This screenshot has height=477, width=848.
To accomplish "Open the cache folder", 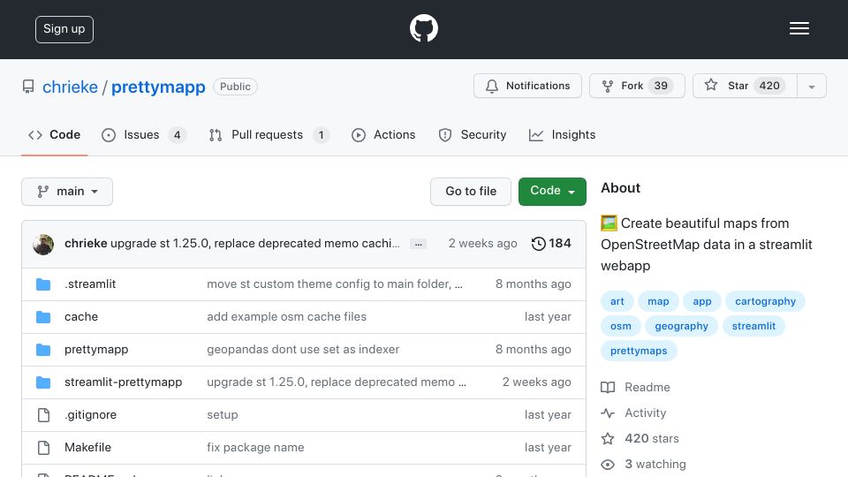I will 81,317.
